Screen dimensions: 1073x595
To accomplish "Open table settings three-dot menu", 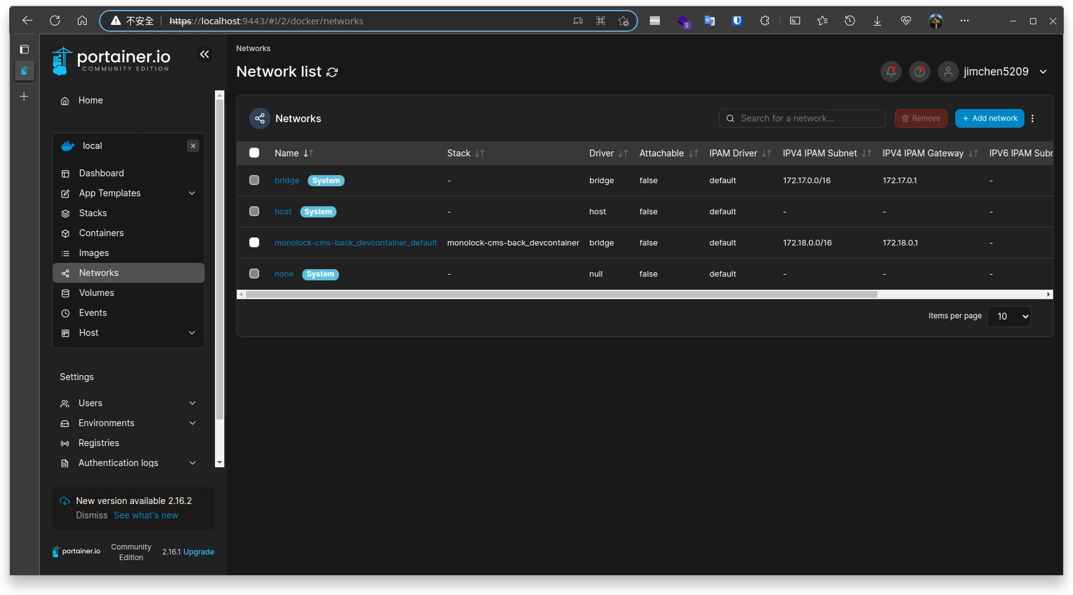I will (1032, 118).
